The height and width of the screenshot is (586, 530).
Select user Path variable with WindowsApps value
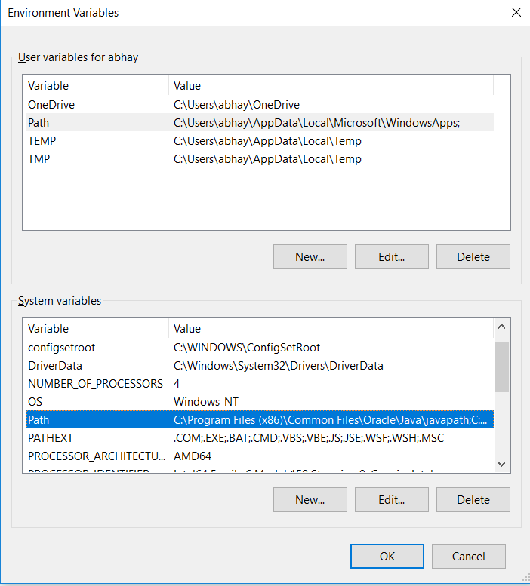coord(260,123)
